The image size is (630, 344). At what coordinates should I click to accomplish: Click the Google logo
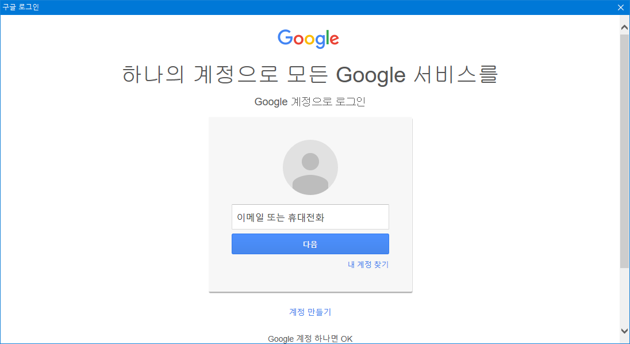click(308, 39)
